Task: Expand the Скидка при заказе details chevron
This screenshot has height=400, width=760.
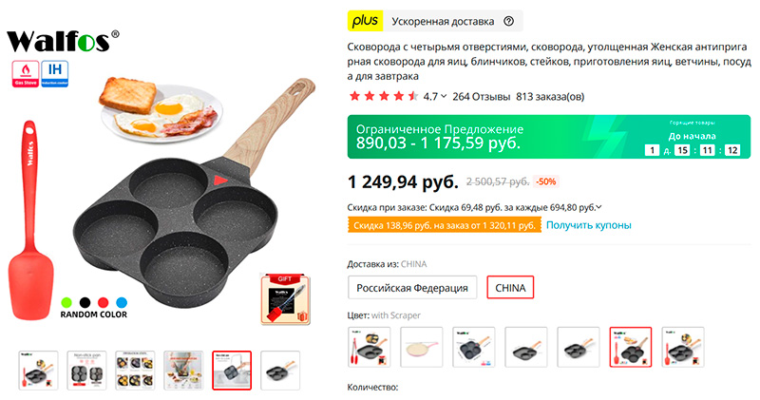Action: tap(599, 207)
